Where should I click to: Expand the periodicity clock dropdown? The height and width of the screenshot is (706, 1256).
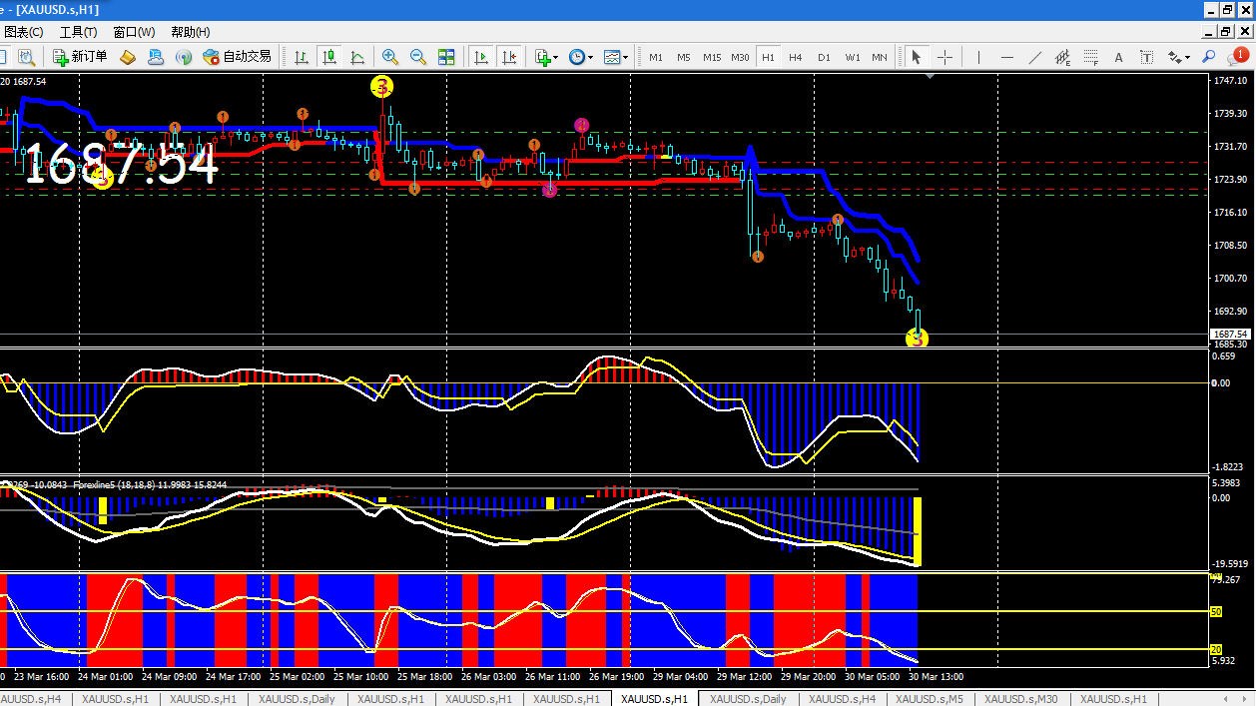(581, 57)
